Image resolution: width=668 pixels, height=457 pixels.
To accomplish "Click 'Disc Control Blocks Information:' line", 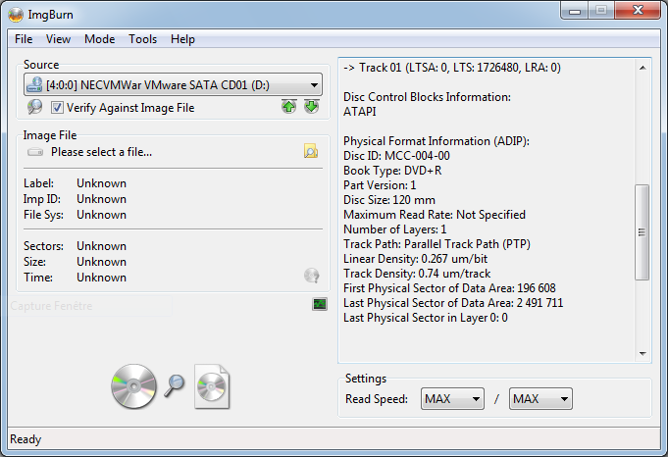I will (427, 97).
